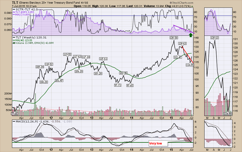Click the 7-Jul-2015 10:21am timestamp
The width and height of the screenshot is (242, 152).
(x=24, y=6)
